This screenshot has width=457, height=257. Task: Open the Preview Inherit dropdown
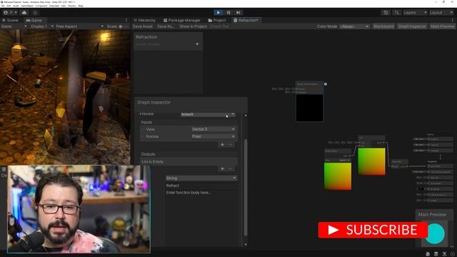[x=208, y=114]
